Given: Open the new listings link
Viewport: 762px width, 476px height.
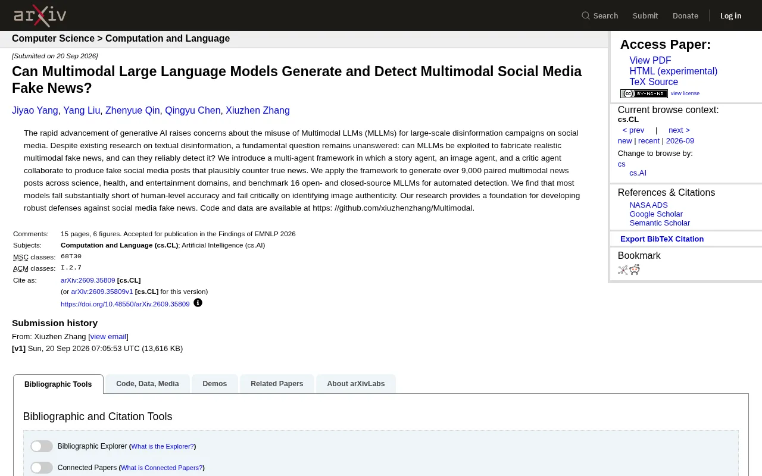Looking at the screenshot, I should click(x=624, y=141).
